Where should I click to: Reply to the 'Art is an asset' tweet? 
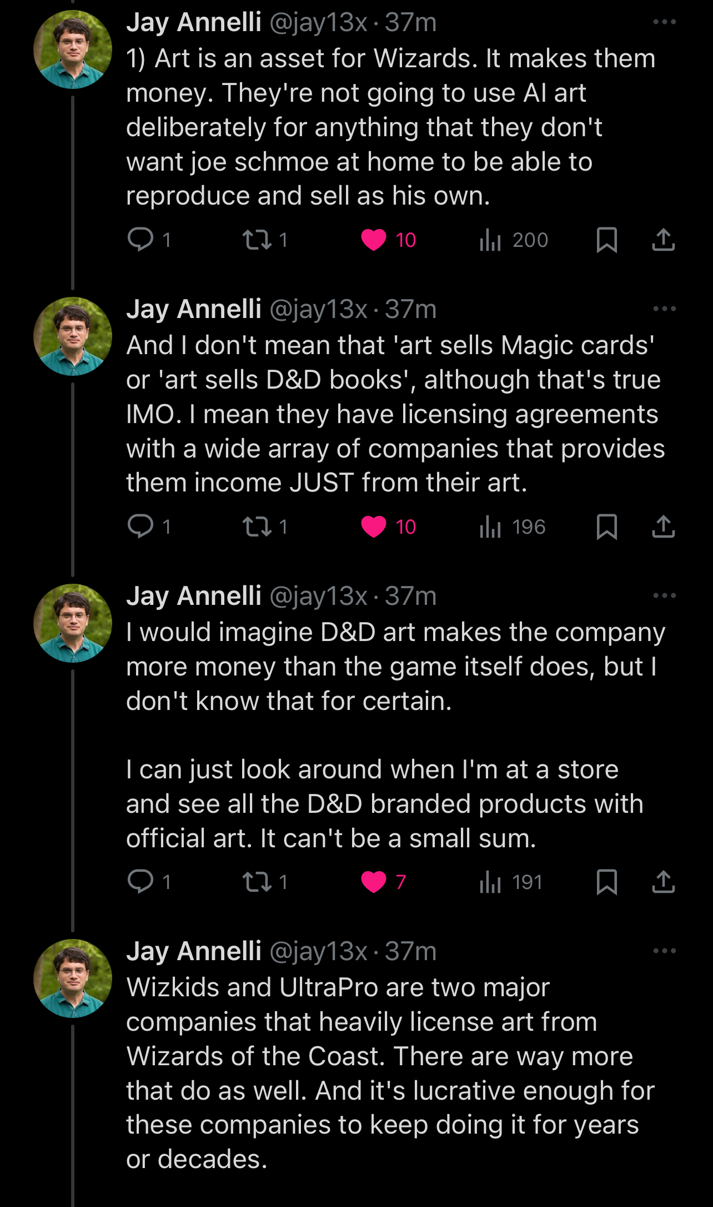coord(140,240)
